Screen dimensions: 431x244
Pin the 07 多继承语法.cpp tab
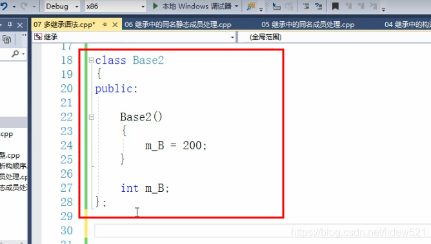coord(105,24)
